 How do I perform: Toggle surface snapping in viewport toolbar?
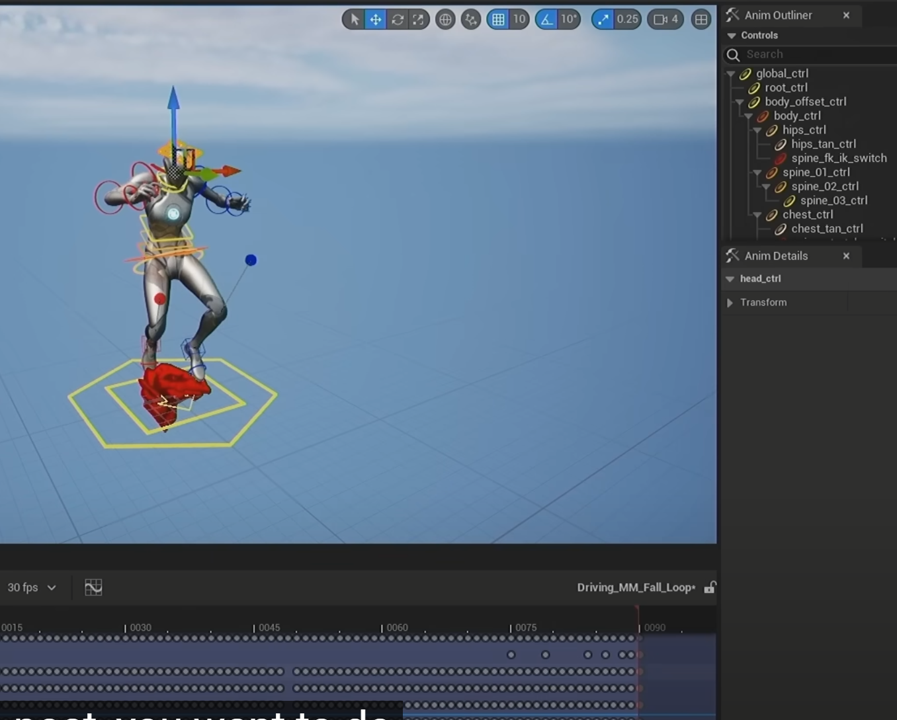[471, 19]
